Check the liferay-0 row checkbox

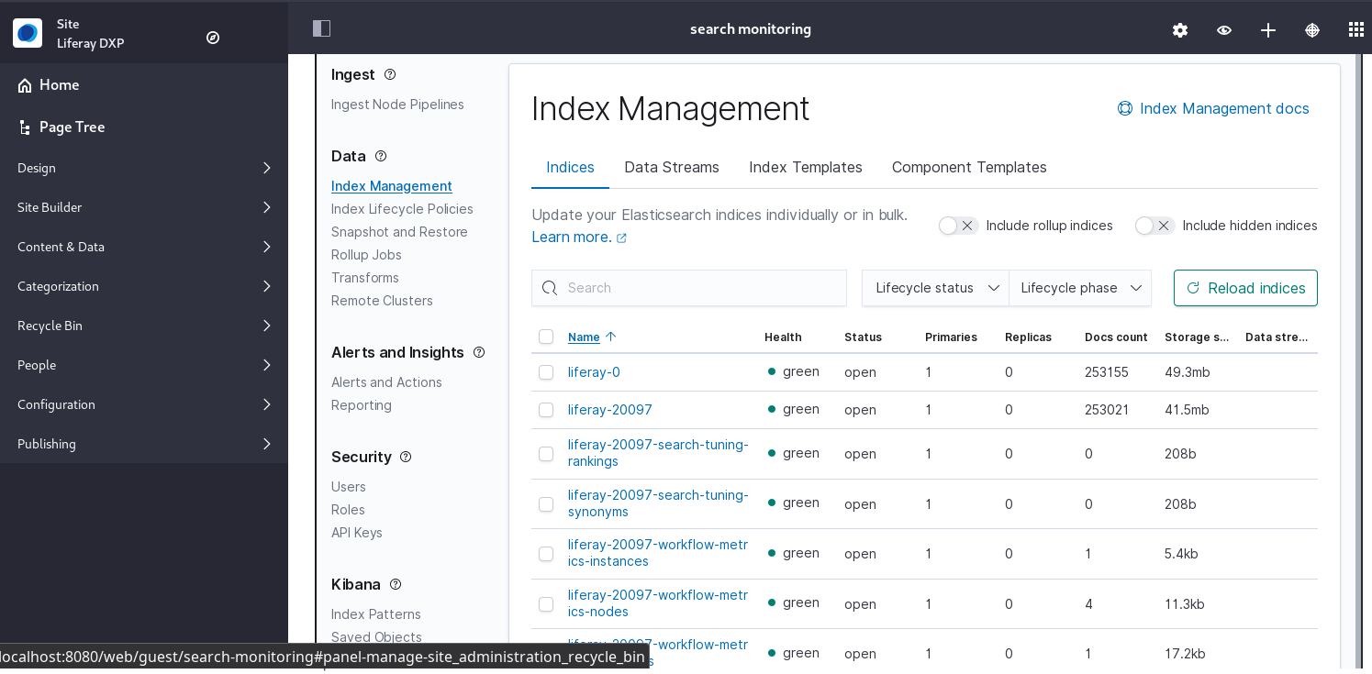click(546, 372)
